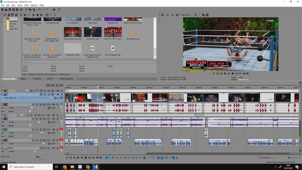Click Go to Start in timeline transport

coord(89,158)
